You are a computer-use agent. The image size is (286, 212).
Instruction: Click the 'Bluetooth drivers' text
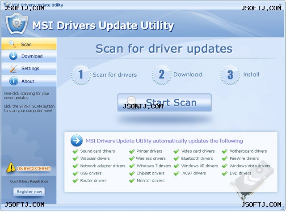(x=197, y=158)
